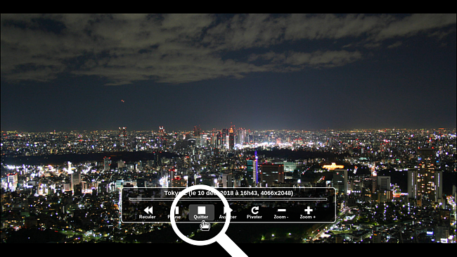Screen dimensions: 457x257
Task: Click the "Zoom -" text label
Action: 281,217
